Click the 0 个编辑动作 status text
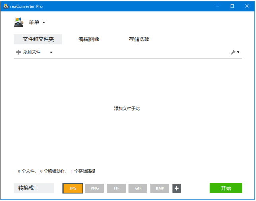 53,171
